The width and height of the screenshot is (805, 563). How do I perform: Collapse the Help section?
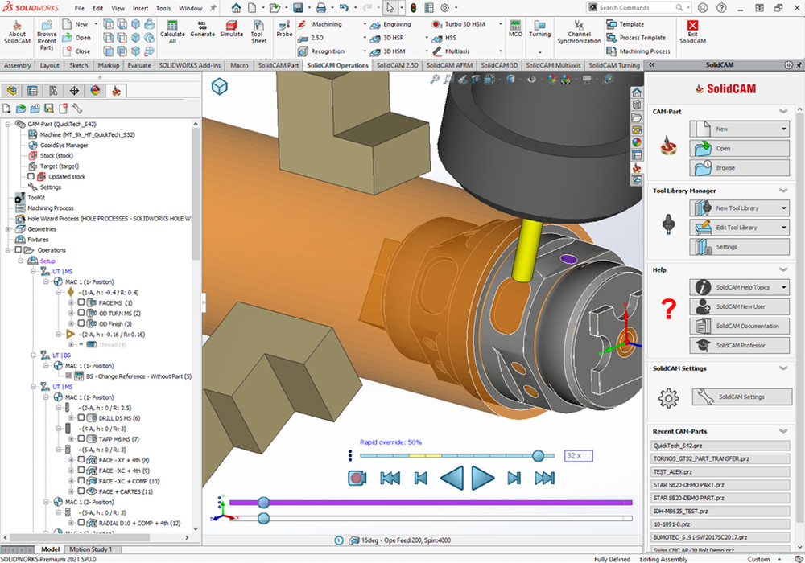tap(783, 269)
